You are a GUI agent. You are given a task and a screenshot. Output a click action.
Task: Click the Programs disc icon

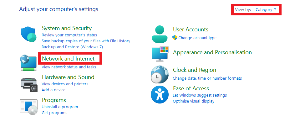[28, 107]
